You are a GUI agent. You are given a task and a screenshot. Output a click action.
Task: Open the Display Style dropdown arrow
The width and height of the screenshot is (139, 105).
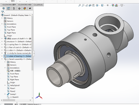coord(105,5)
